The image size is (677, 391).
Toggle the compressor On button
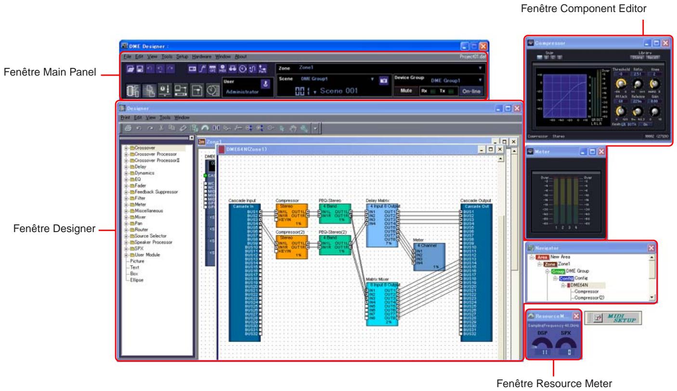click(x=645, y=124)
